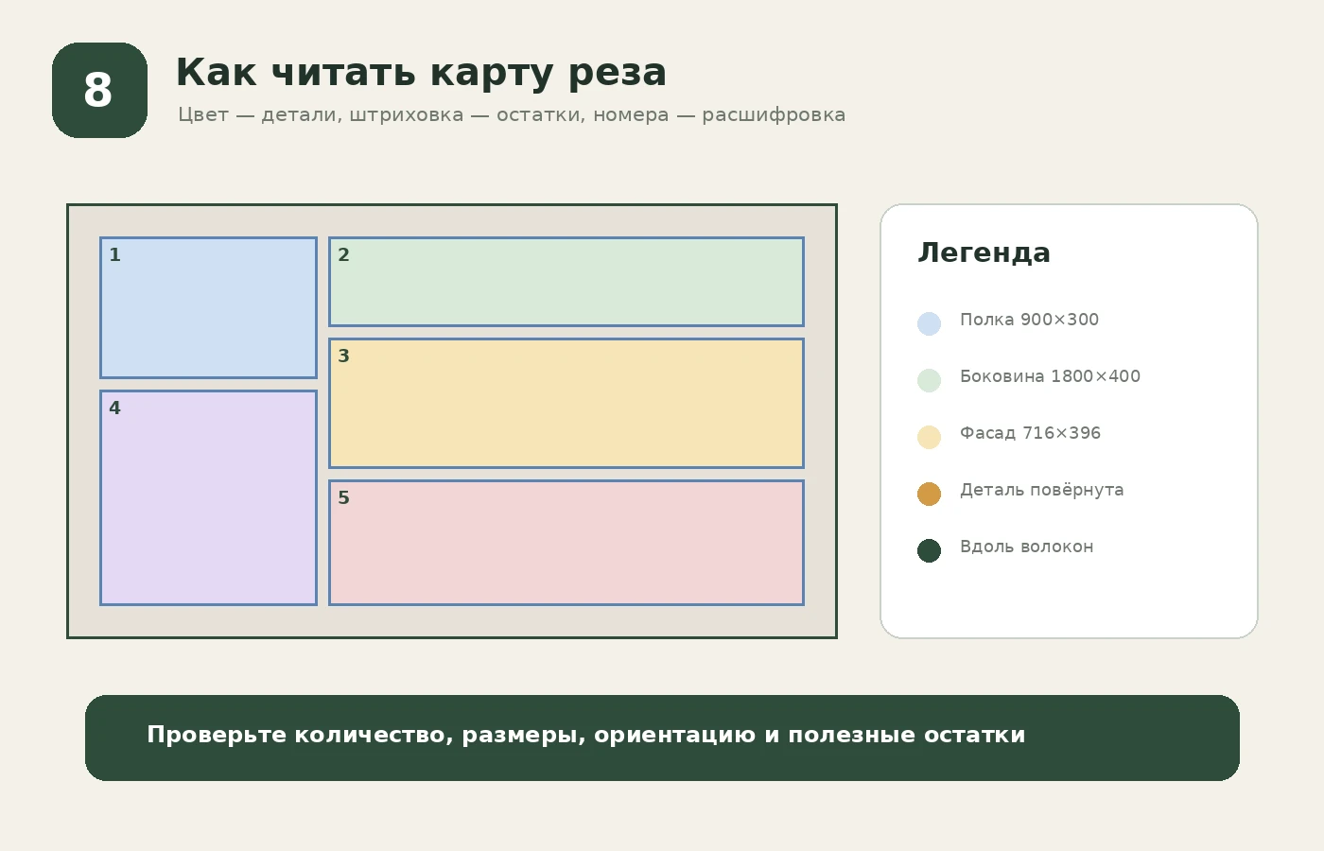Viewport: 1324px width, 851px height.
Task: Click the legend label Фасад 716×396
Action: pyautogui.click(x=1030, y=433)
